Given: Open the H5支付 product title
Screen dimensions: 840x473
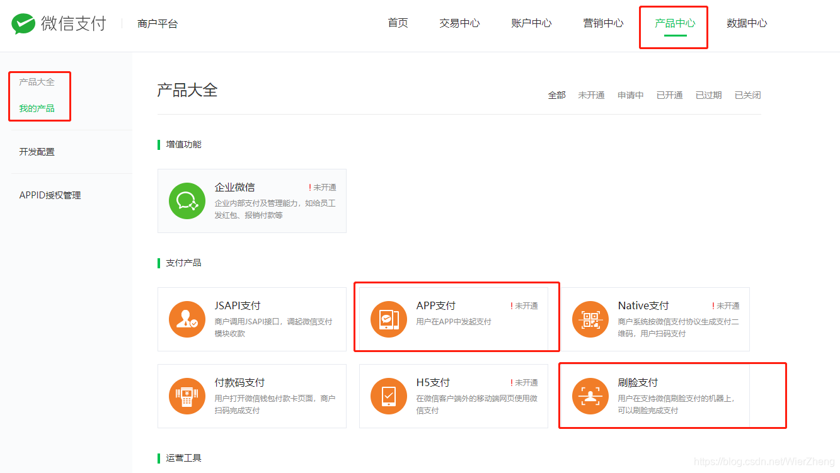Looking at the screenshot, I should 433,382.
